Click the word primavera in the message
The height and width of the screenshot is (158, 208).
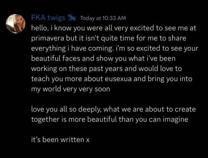pos(47,39)
